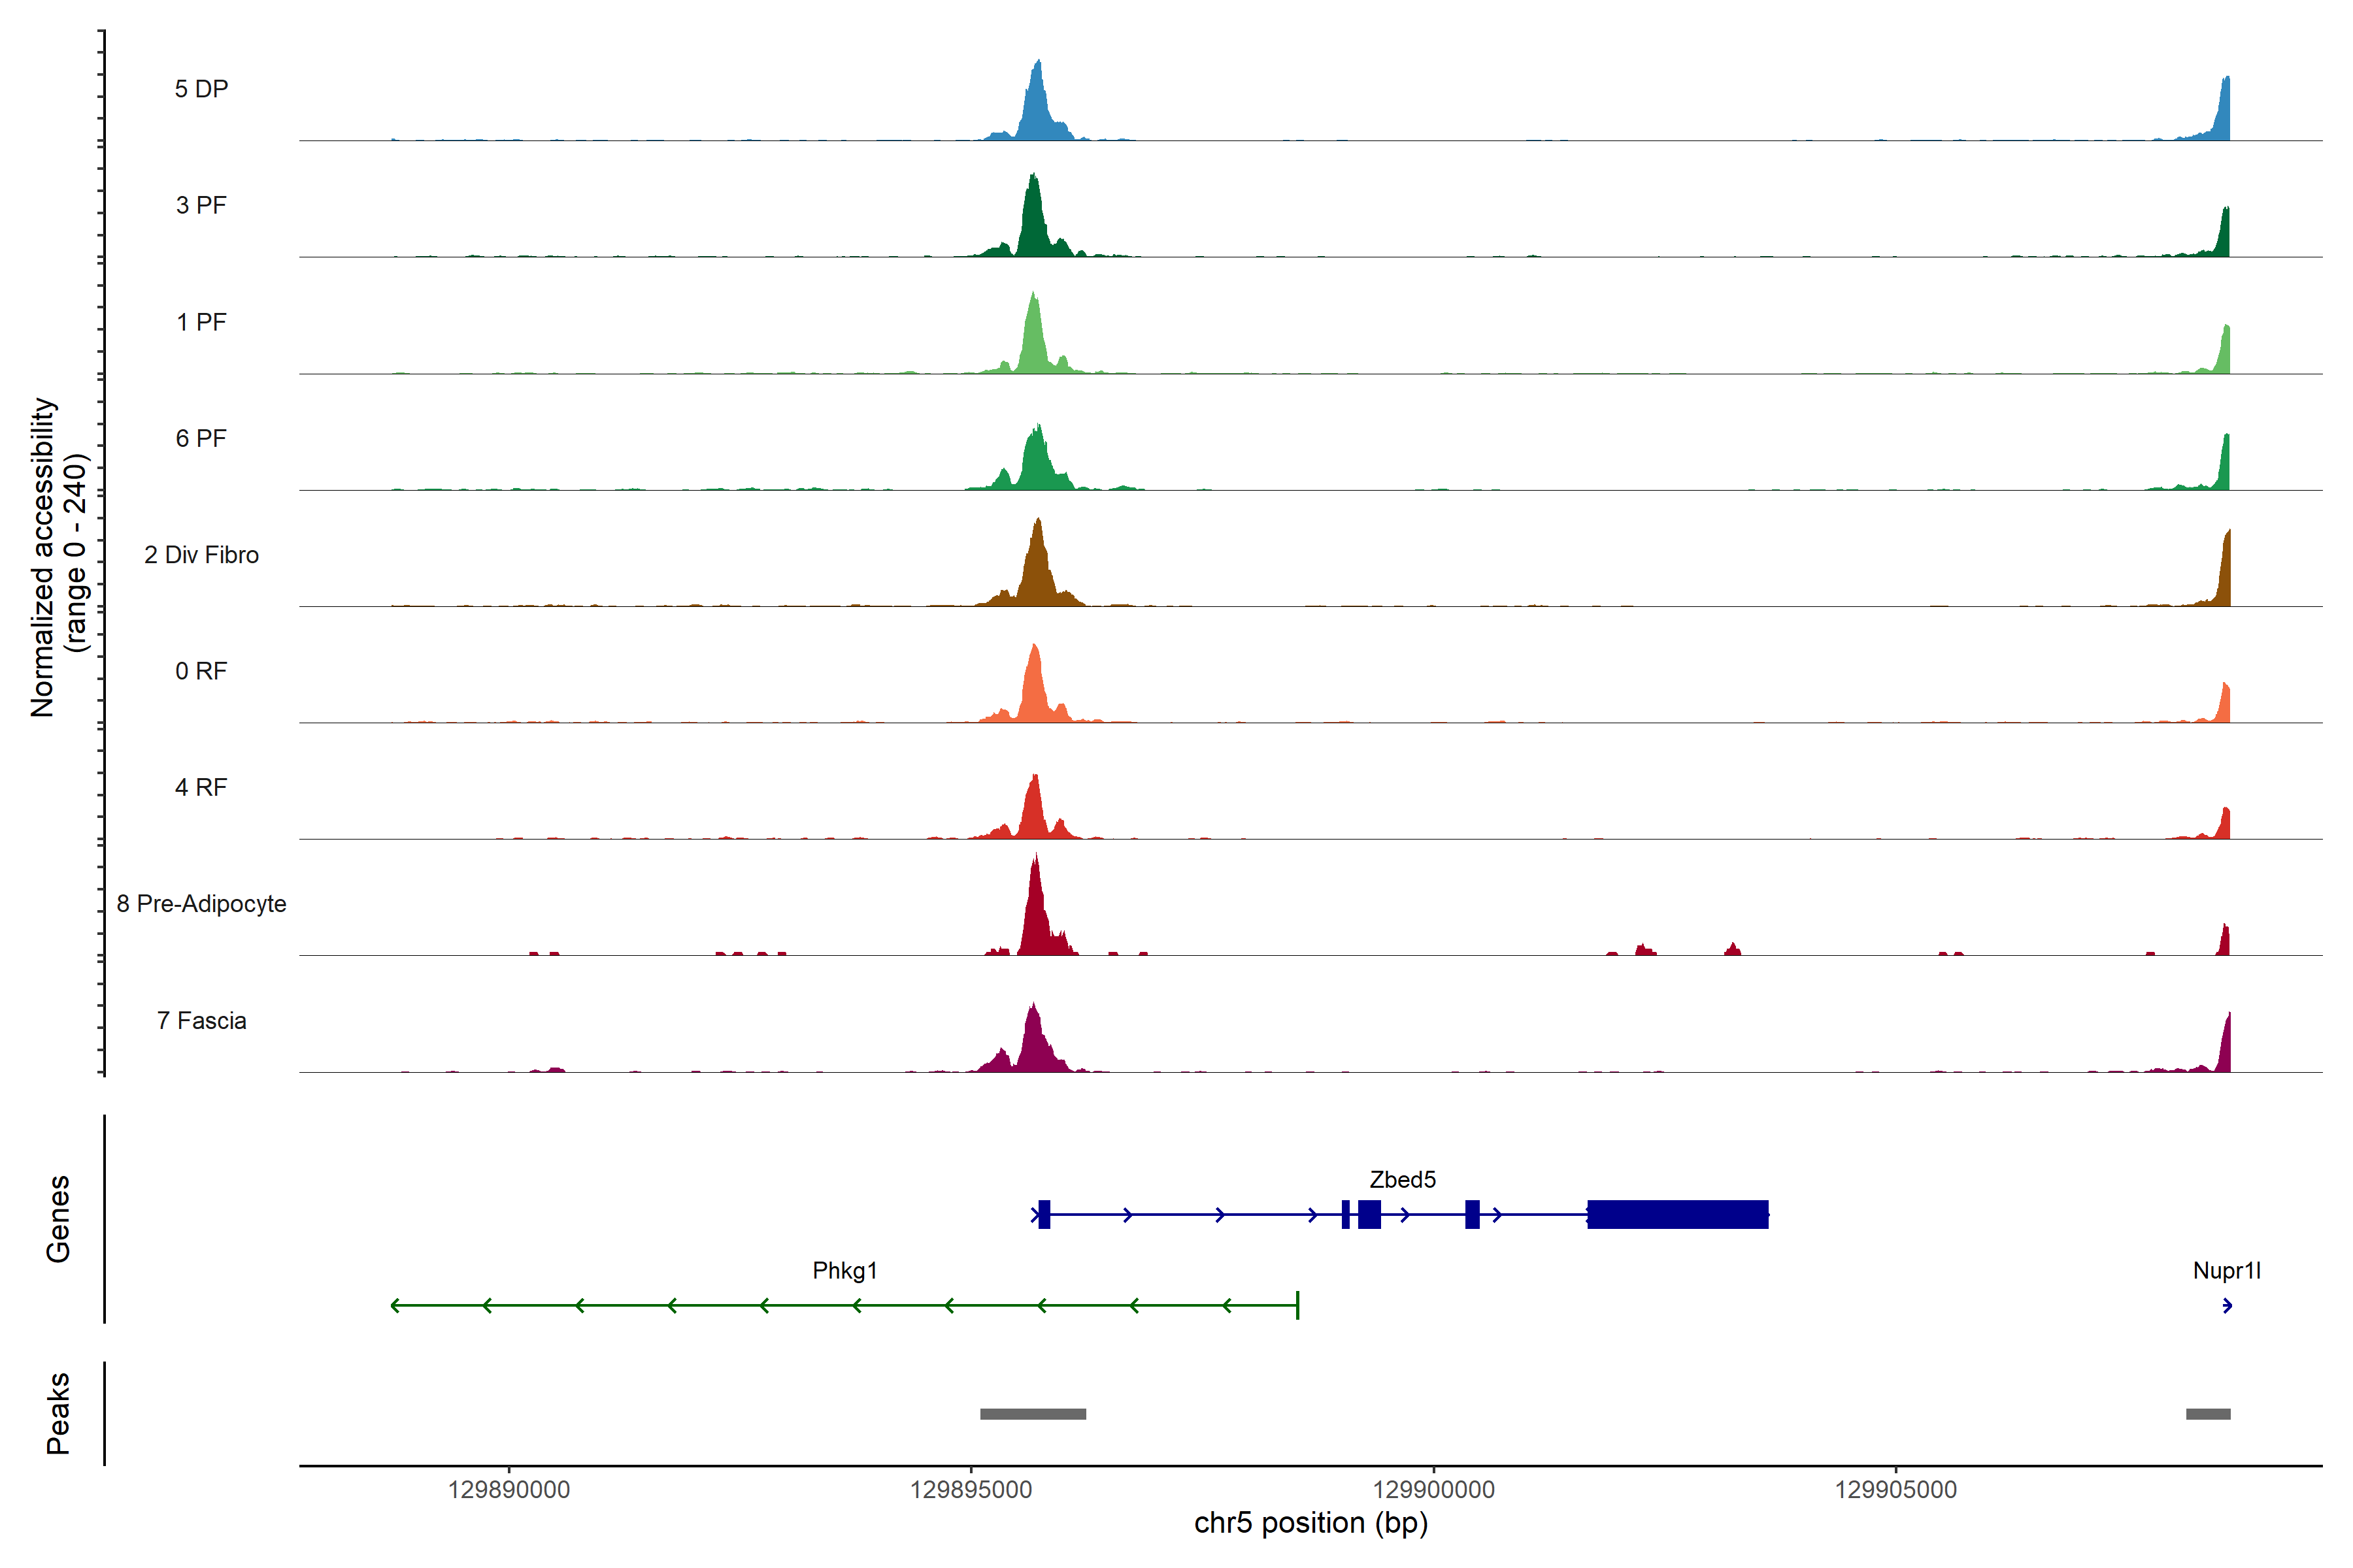Click the wide gray peak bar
Viewport: 2353px width, 1568px height.
(x=1033, y=1414)
